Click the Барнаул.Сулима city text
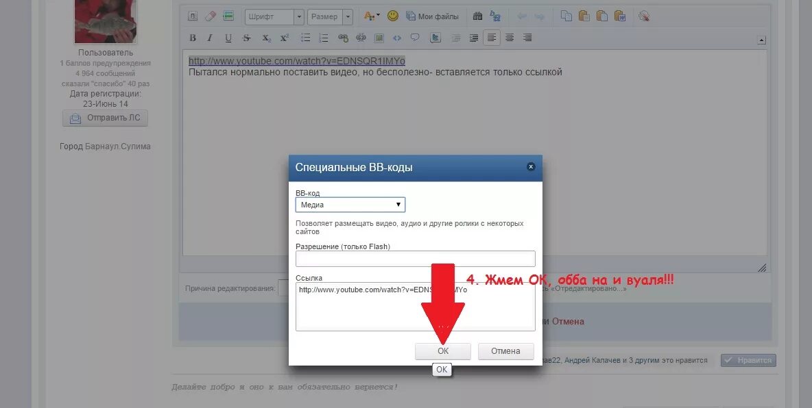The image size is (812, 408). tap(118, 146)
